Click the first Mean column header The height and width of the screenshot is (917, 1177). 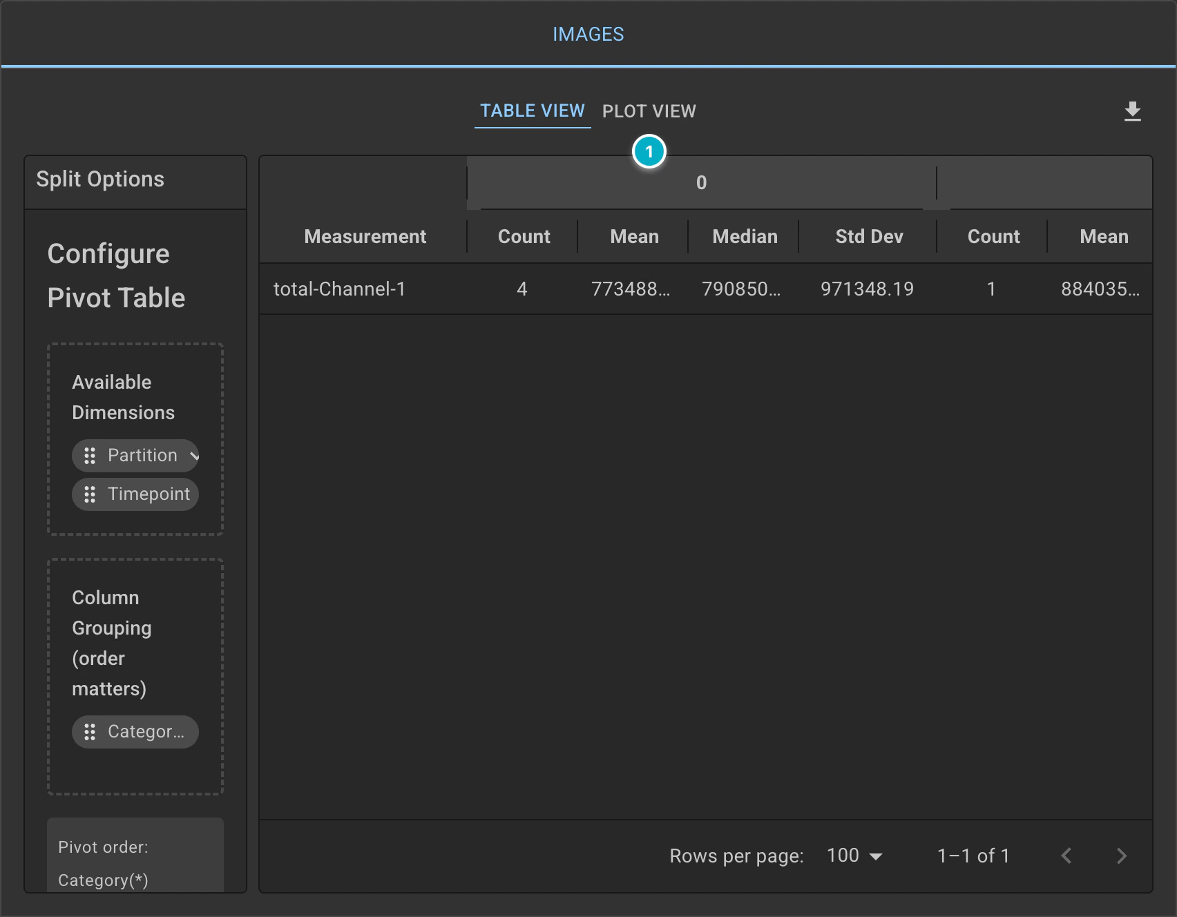[x=634, y=237]
